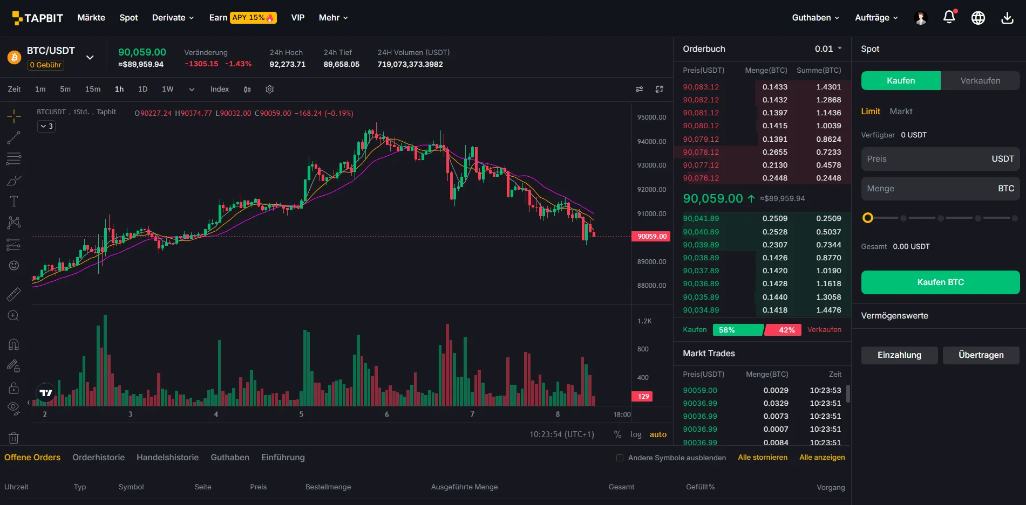The height and width of the screenshot is (505, 1026).
Task: Open notifications bell
Action: point(949,18)
